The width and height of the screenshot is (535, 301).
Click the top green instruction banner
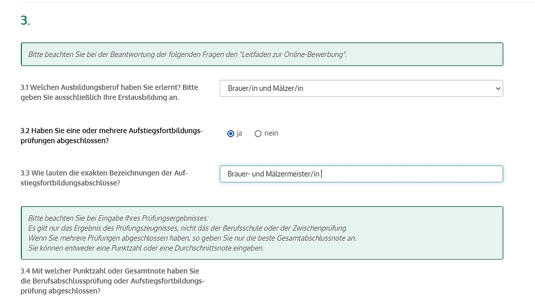262,54
